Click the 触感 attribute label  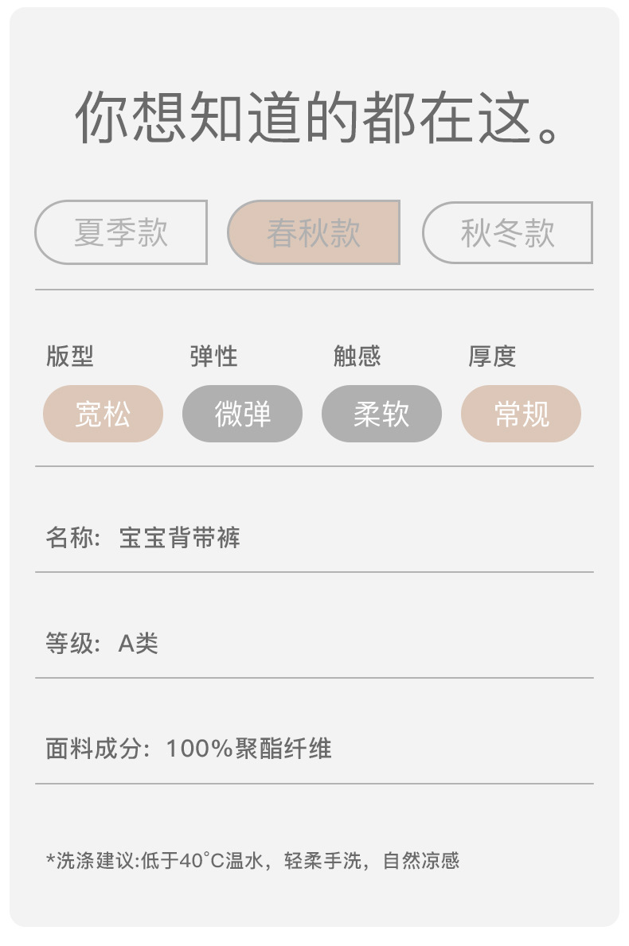357,356
